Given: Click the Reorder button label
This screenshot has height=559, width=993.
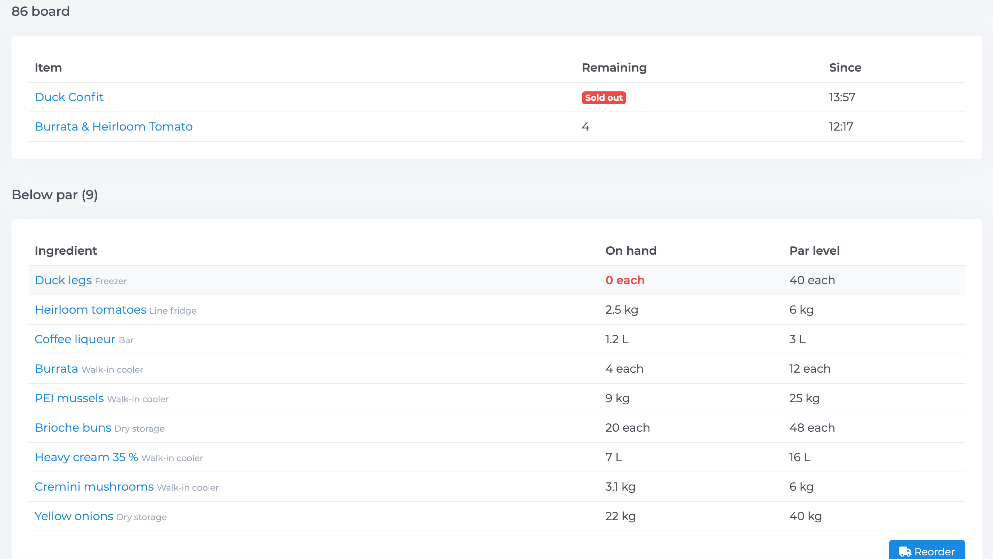Looking at the screenshot, I should [x=934, y=552].
